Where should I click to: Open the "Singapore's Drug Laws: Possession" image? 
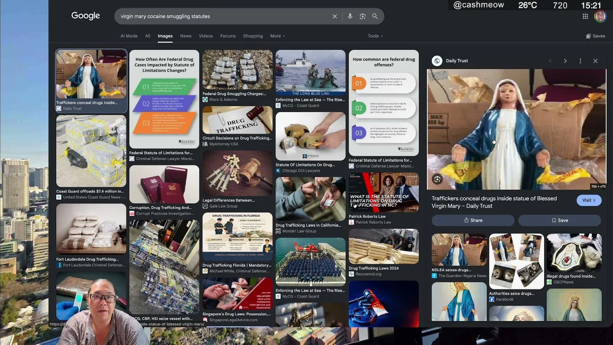(237, 294)
